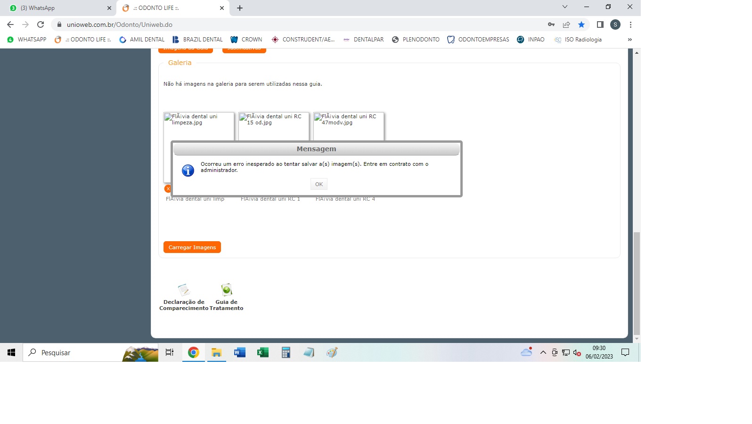Click the Carregar Imagens button
The height and width of the screenshot is (424, 752).
[x=192, y=247]
